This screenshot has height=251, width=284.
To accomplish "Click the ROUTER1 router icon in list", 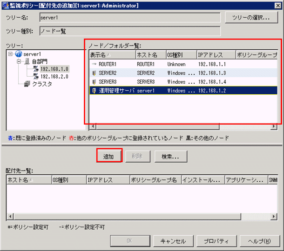I will (x=94, y=64).
